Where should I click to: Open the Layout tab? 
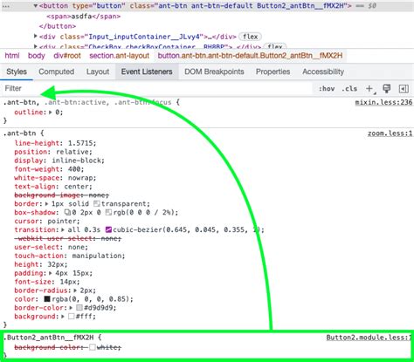(98, 72)
